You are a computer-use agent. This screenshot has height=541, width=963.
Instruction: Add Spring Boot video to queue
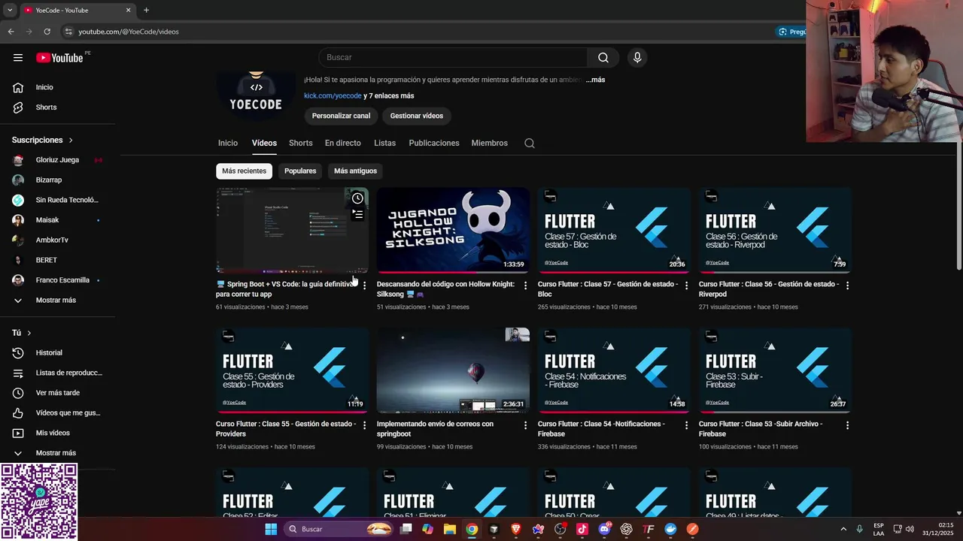point(357,215)
